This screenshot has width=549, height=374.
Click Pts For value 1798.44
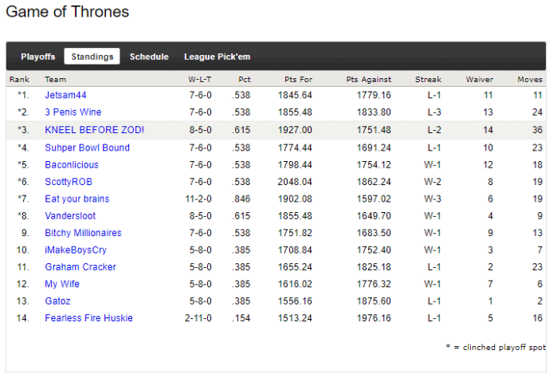295,165
